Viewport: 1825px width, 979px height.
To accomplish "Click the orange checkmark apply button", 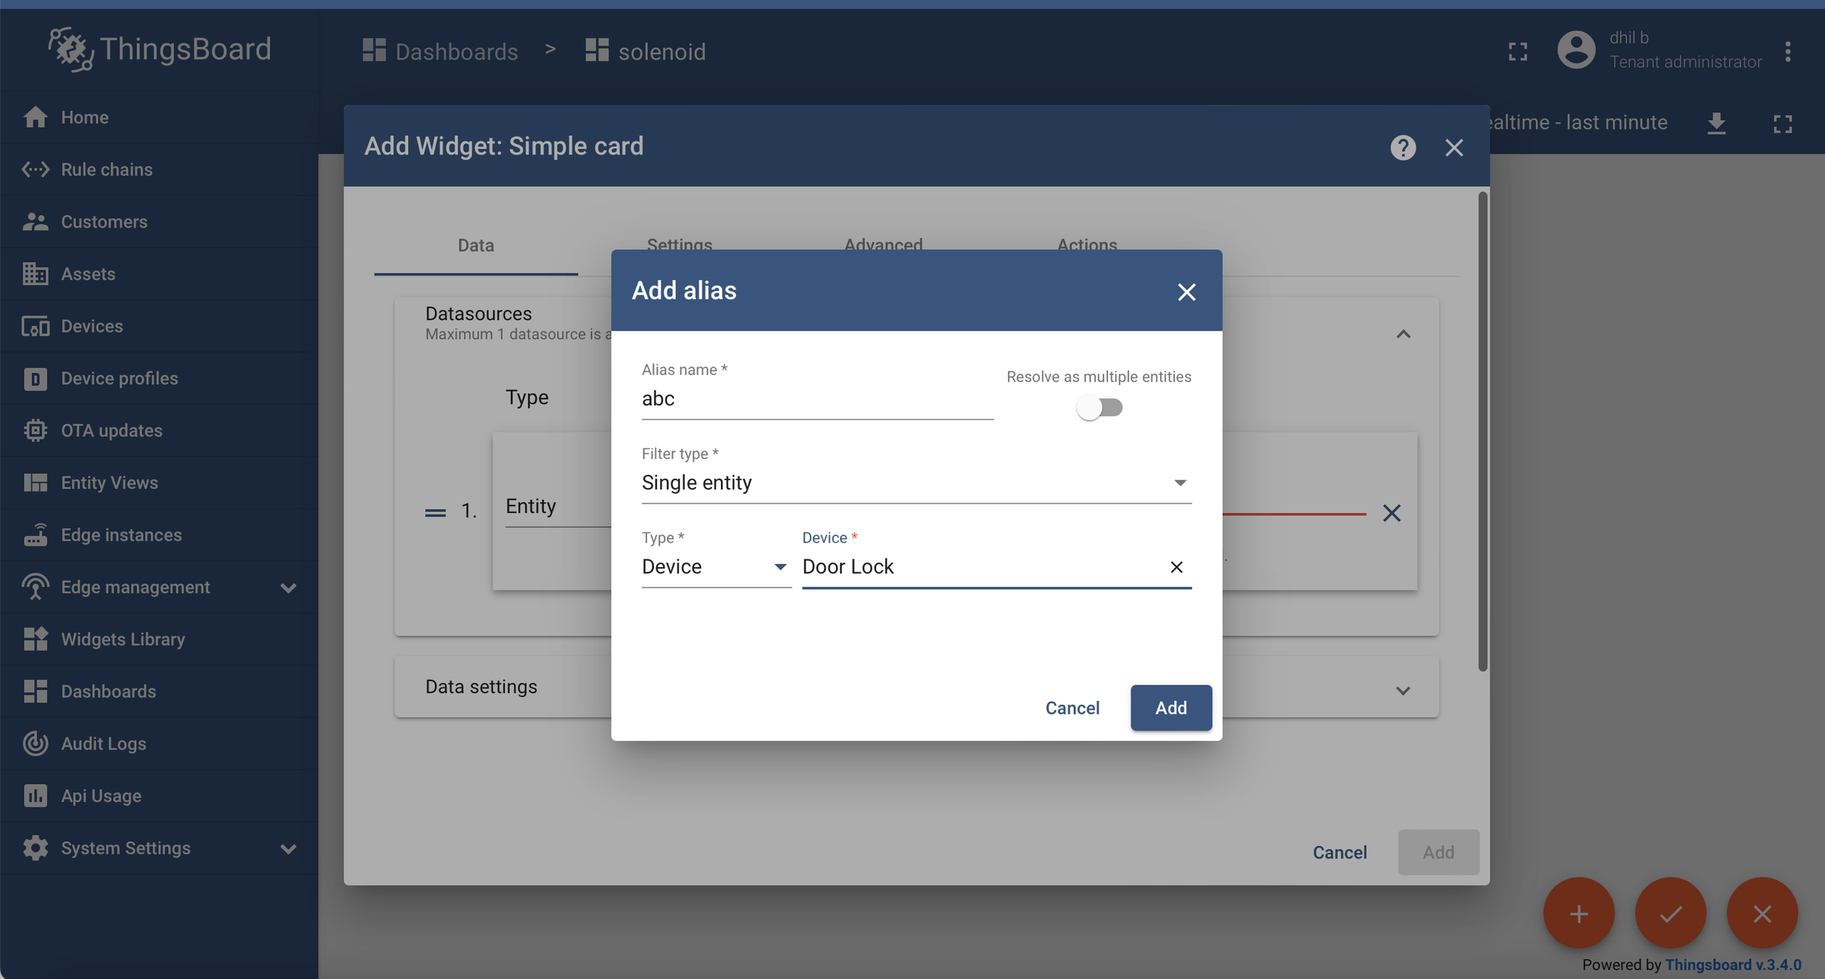I will (1670, 913).
